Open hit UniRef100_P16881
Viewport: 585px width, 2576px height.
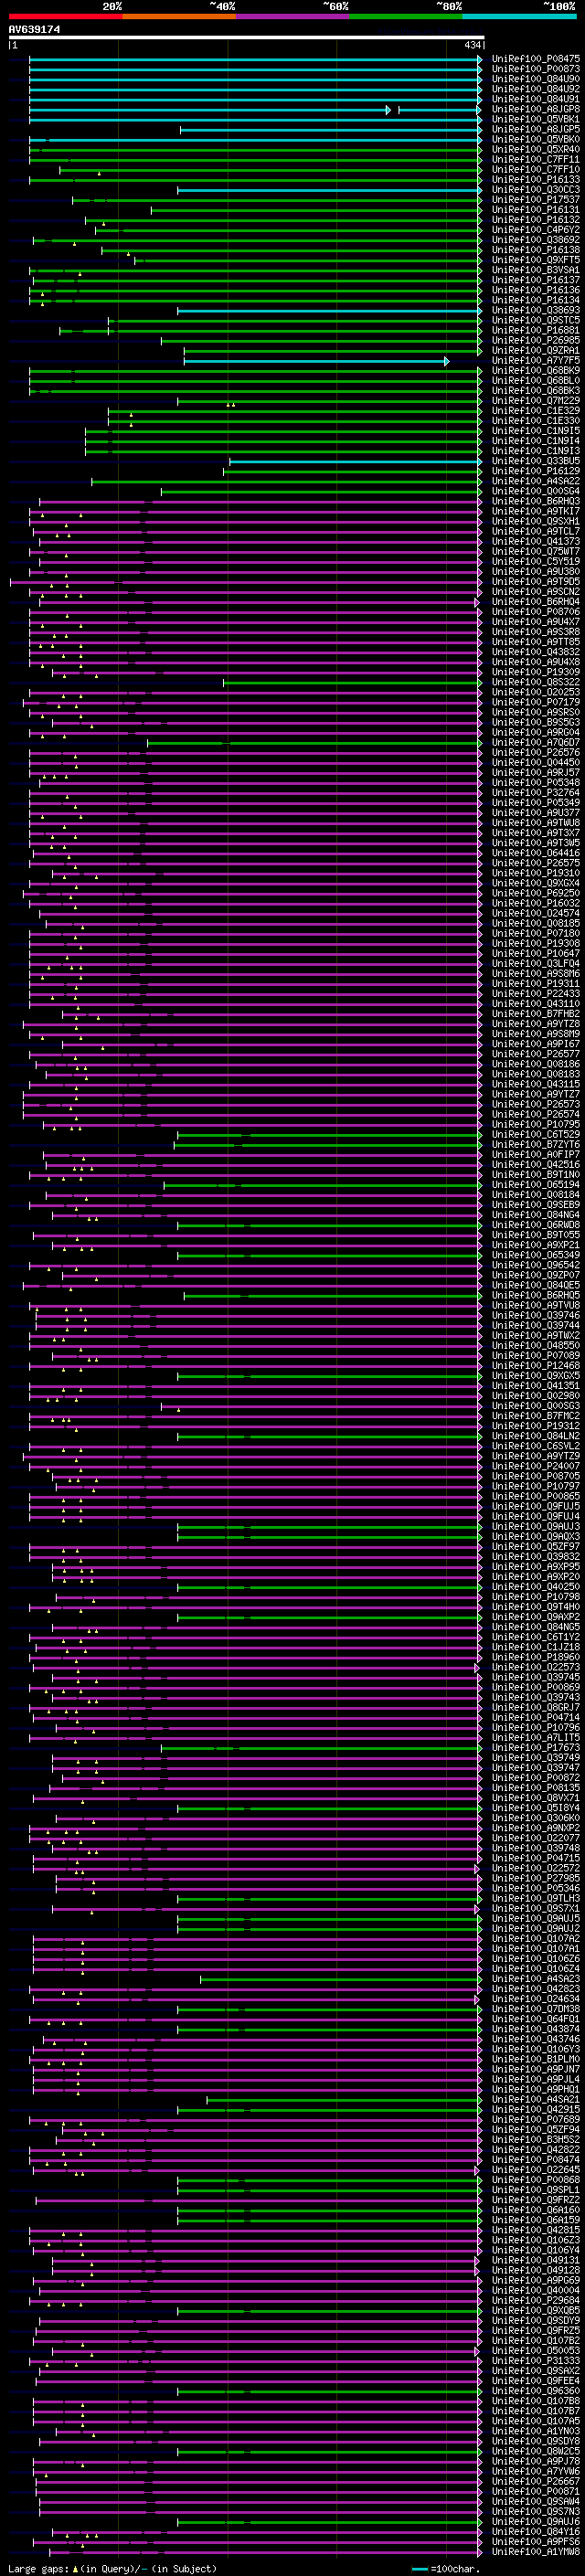[535, 330]
